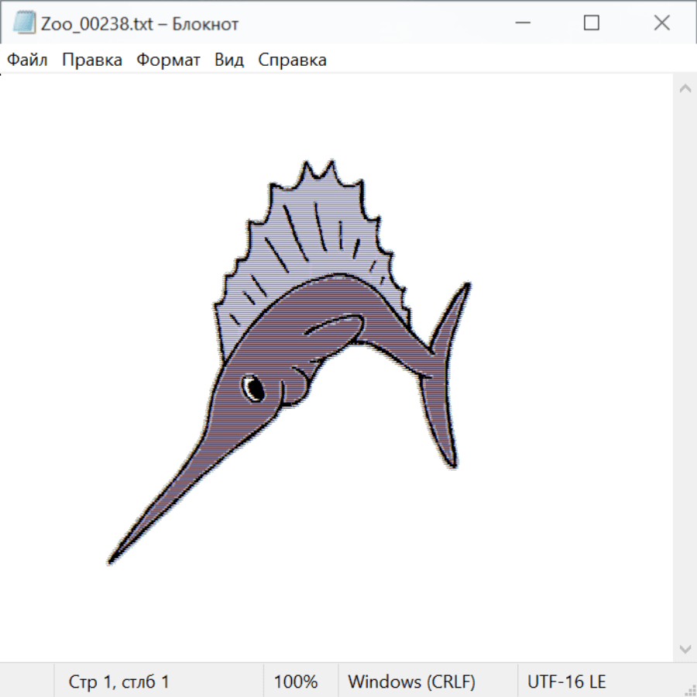Open the Правка menu
697x697 pixels.
point(91,60)
